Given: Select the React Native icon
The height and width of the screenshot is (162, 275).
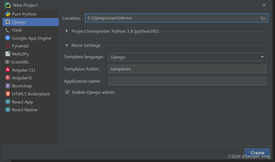Looking at the screenshot, I should coord(8,110).
